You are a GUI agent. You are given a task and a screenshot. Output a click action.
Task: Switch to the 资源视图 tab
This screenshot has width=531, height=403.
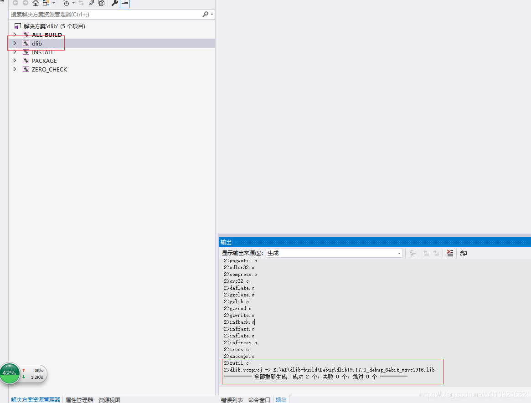[x=109, y=400]
